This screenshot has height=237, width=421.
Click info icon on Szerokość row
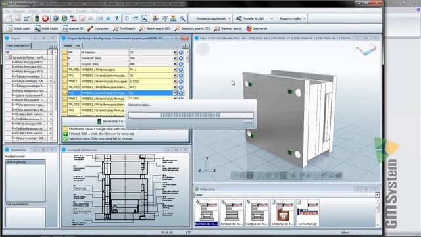[x=181, y=58]
